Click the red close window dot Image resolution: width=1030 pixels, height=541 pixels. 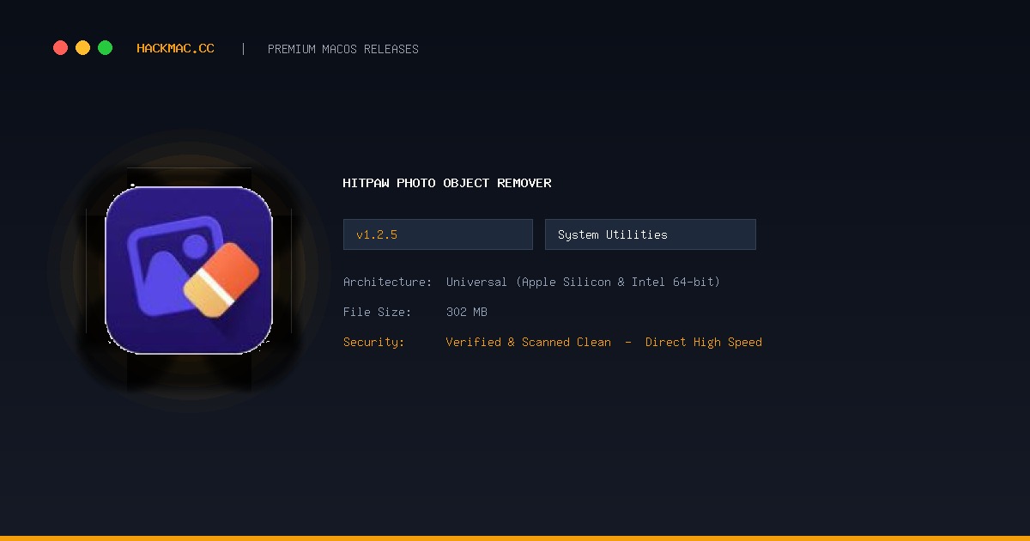pos(60,48)
